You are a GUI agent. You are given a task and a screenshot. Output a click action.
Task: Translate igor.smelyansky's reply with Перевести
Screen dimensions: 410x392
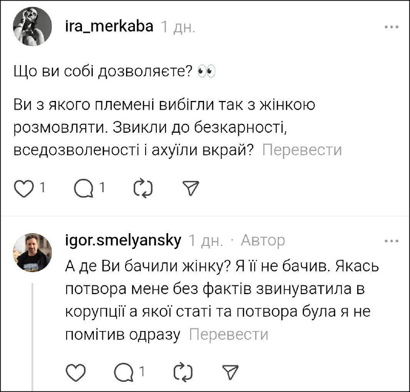point(229,335)
